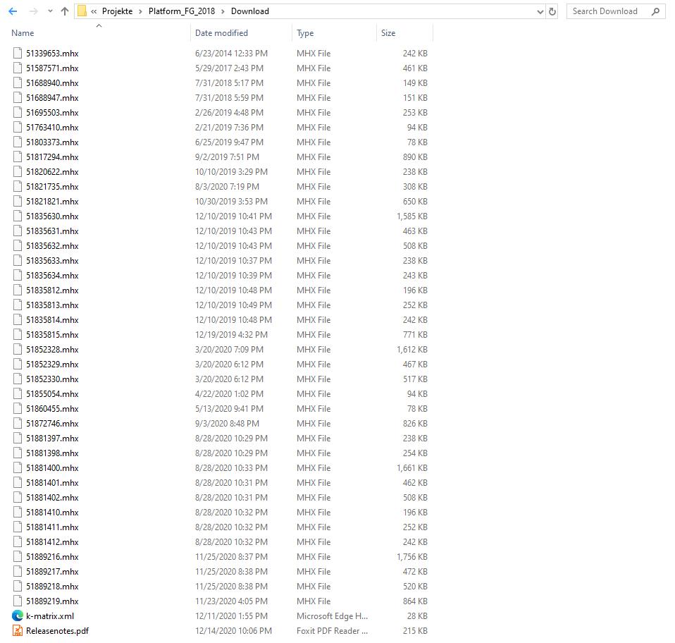Screen dimensions: 675x643
Task: Select file name 51881400.mhx
Action: pyautogui.click(x=52, y=467)
